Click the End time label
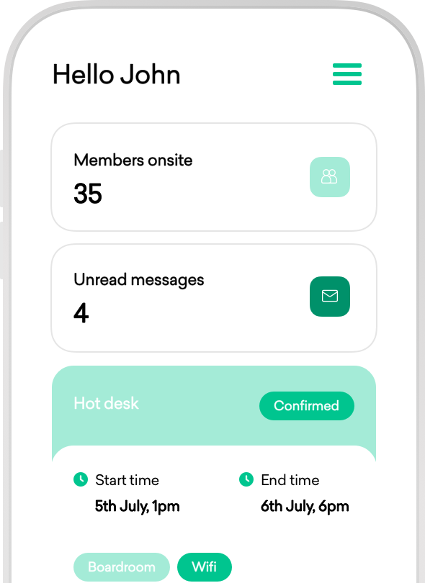The height and width of the screenshot is (583, 425). pos(290,480)
